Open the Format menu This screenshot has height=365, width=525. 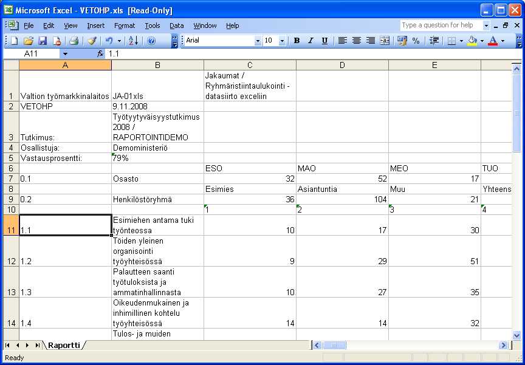pos(125,26)
